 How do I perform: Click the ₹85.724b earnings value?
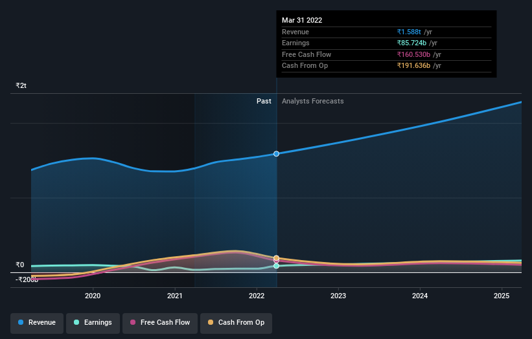click(x=411, y=43)
